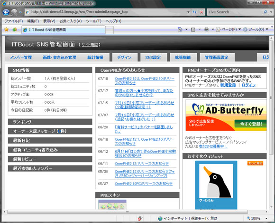Screen dimensions: 275x223
Task: Click the Internet zone globe icon
Action: 160,218
